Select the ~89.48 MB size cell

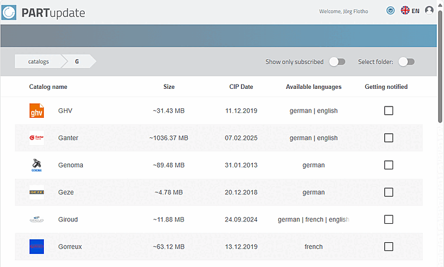(x=169, y=165)
